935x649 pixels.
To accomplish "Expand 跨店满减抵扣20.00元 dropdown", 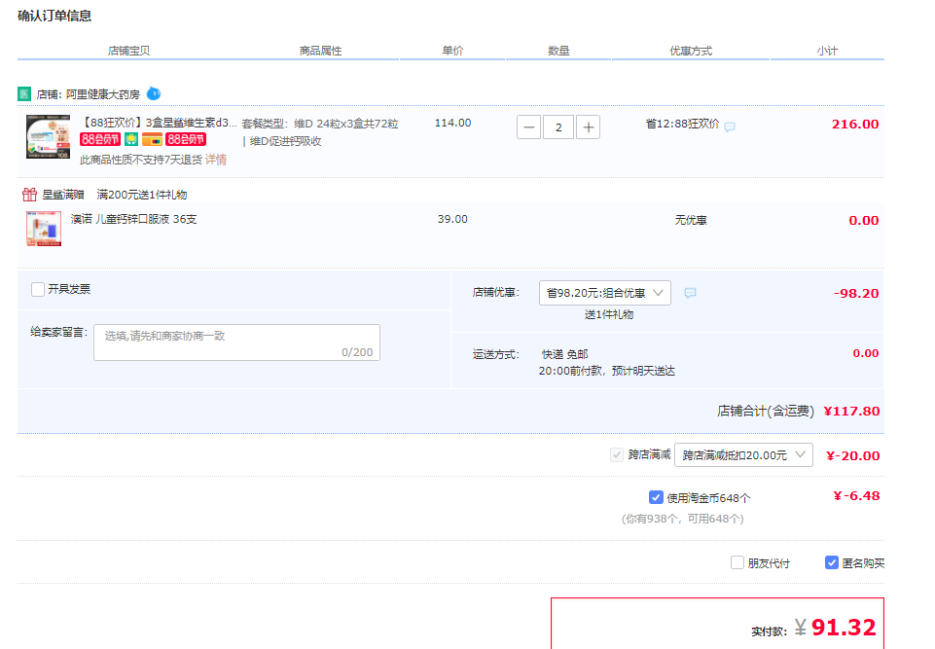I will click(x=743, y=455).
